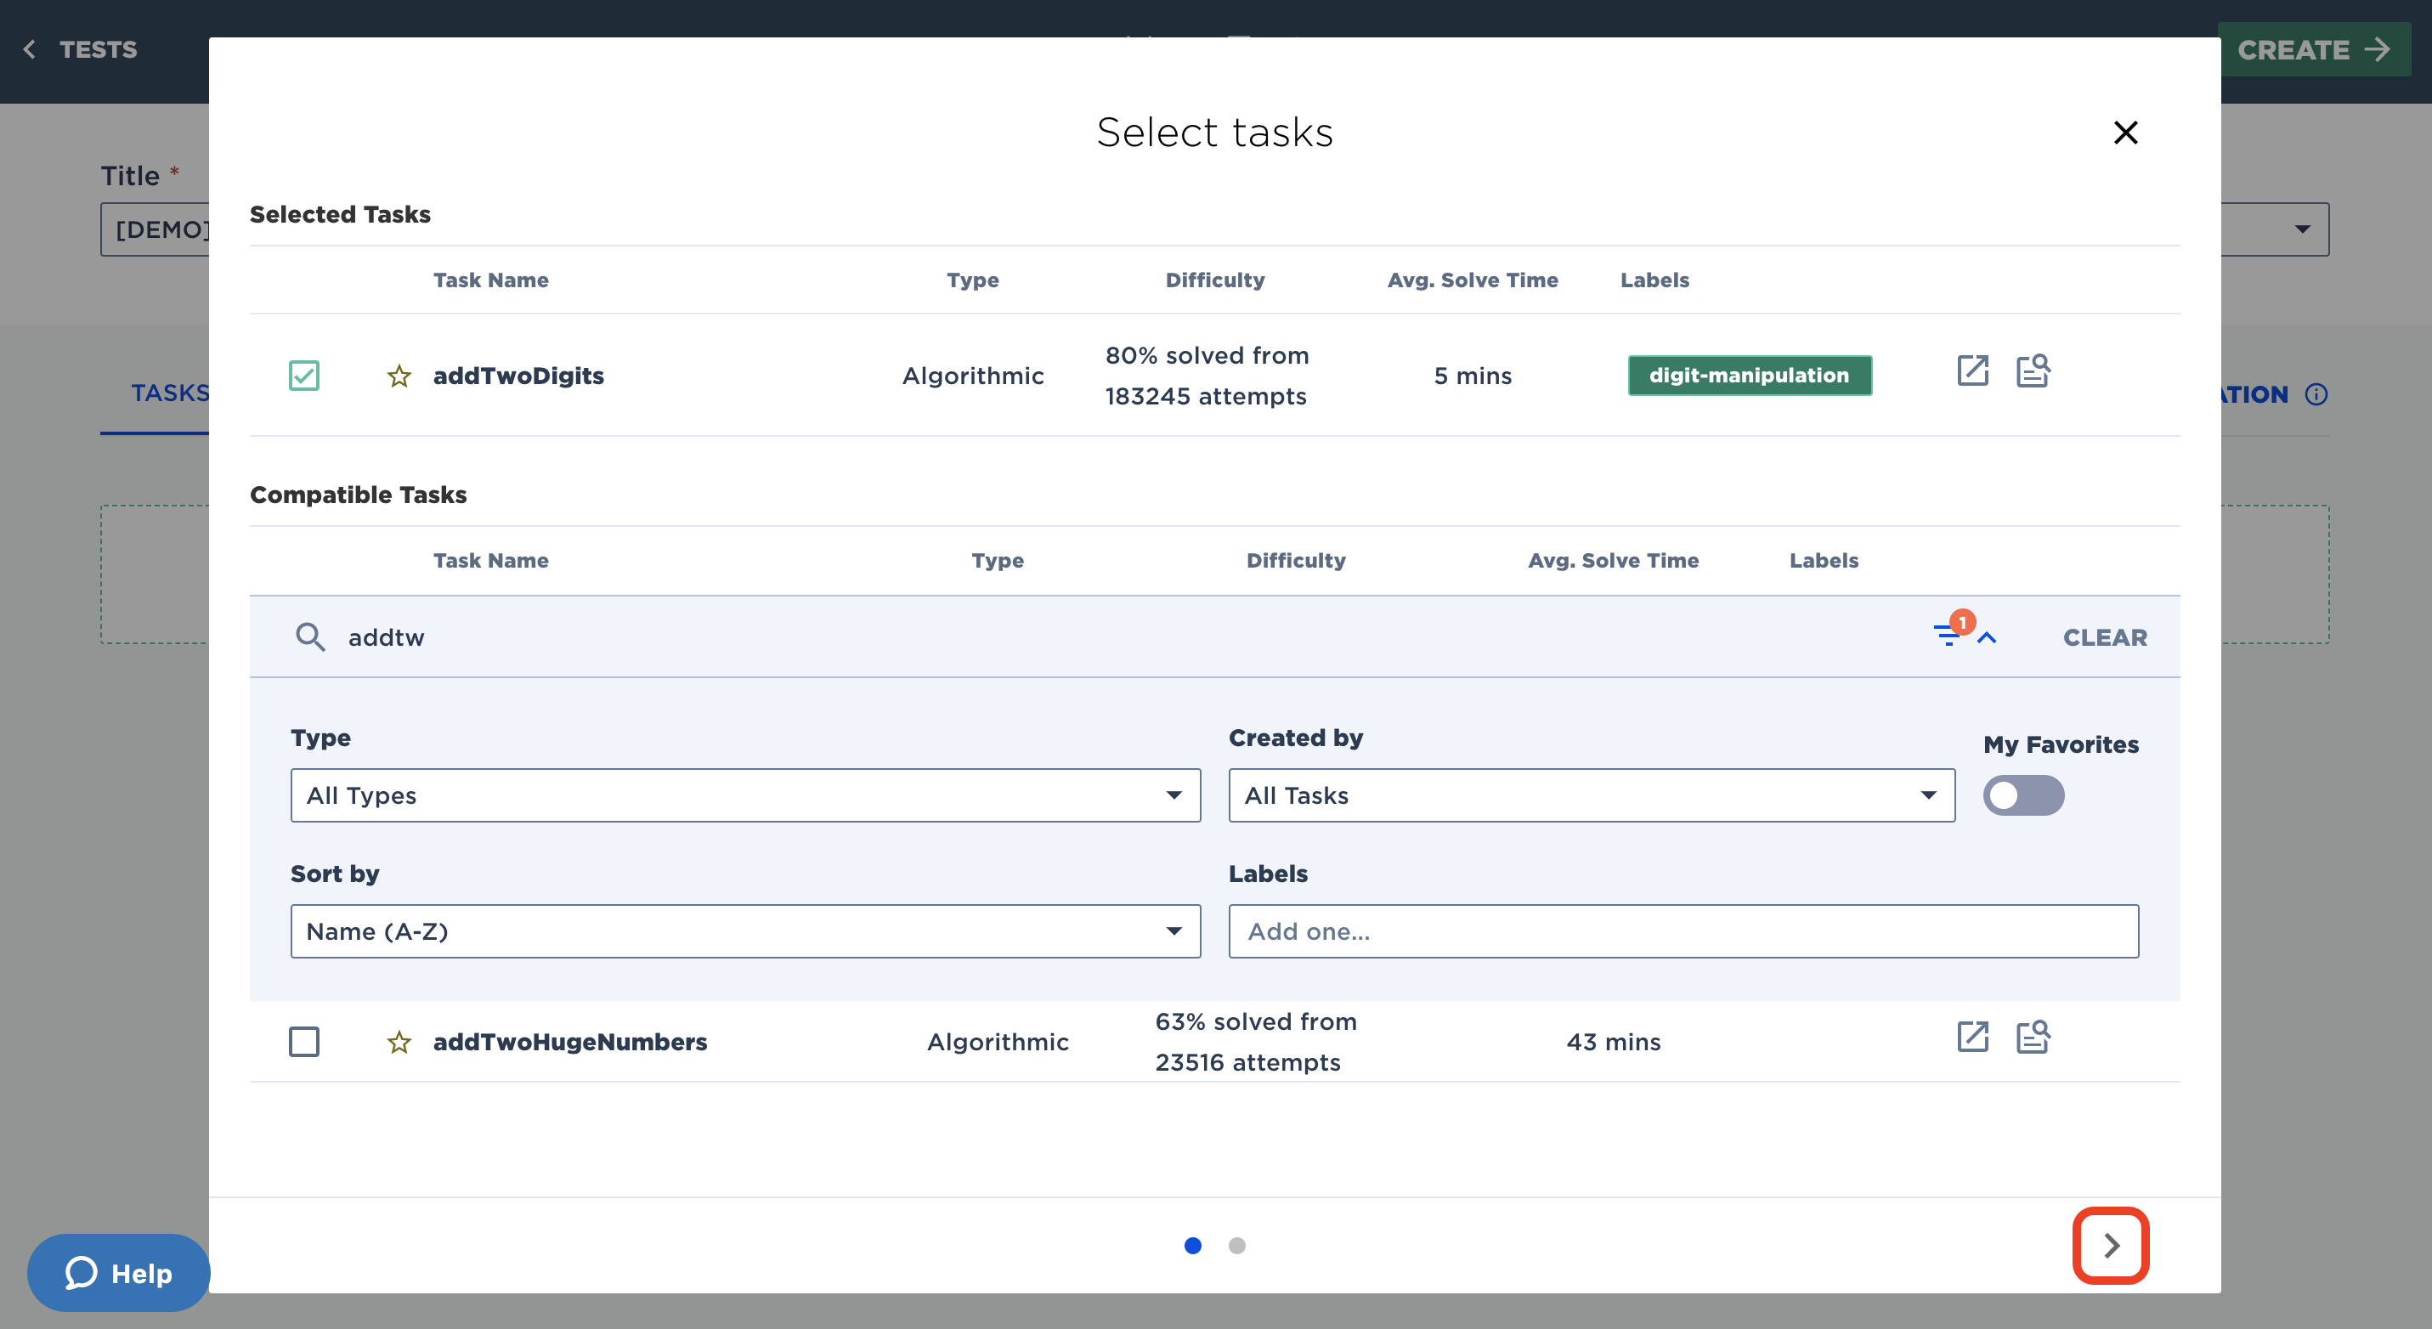
Task: Click the Type header in Selected Tasks
Action: coord(972,280)
